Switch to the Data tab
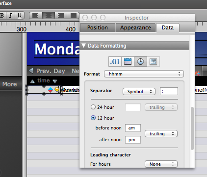This screenshot has height=177, width=207. [168, 27]
